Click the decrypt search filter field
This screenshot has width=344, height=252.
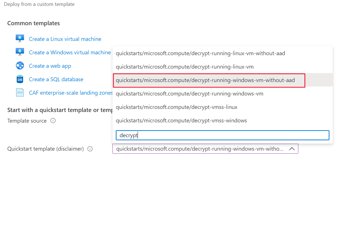[223, 135]
